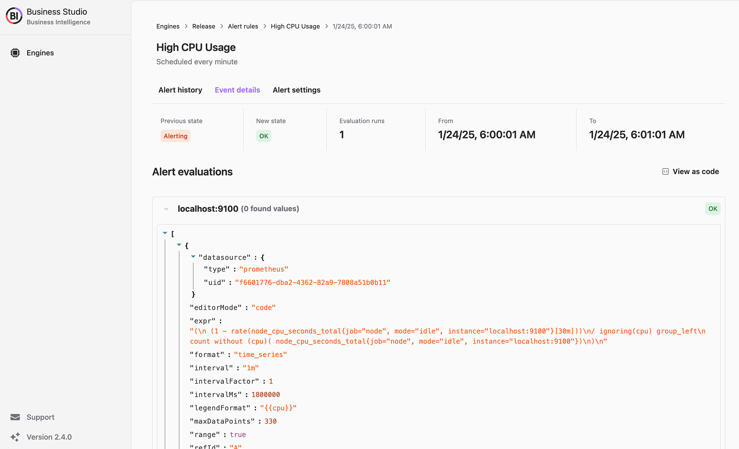Screen dimensions: 739x449
Task: Click the 1/24/25, 6:00:01 AM breadcrumb
Action: coord(362,26)
